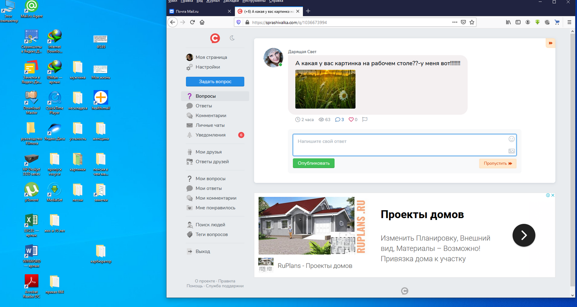Open the daisy field image thumbnail

(x=325, y=89)
